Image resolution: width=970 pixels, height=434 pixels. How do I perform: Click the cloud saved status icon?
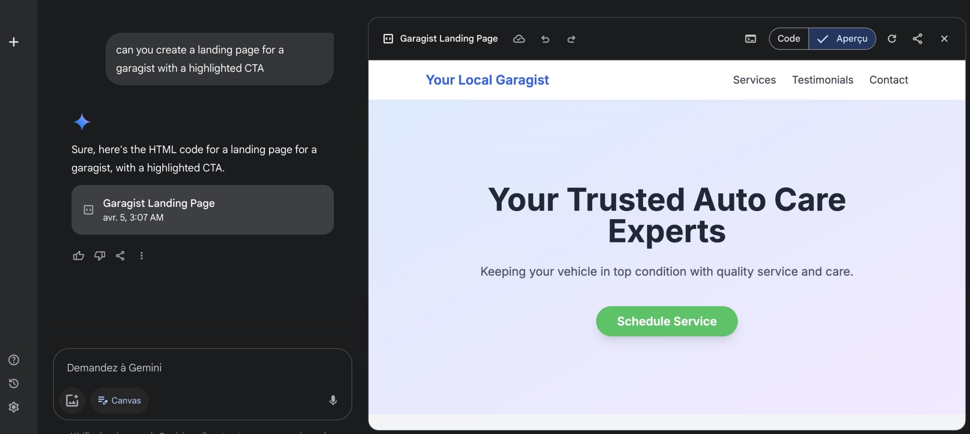pyautogui.click(x=519, y=39)
